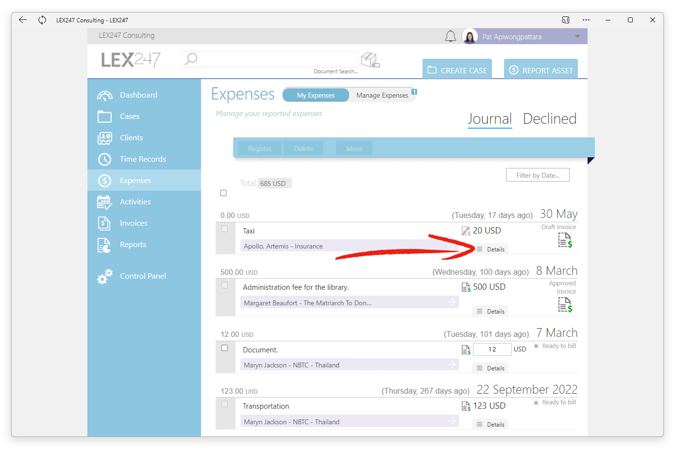
Task: Click the 685 USD total value
Action: [274, 183]
